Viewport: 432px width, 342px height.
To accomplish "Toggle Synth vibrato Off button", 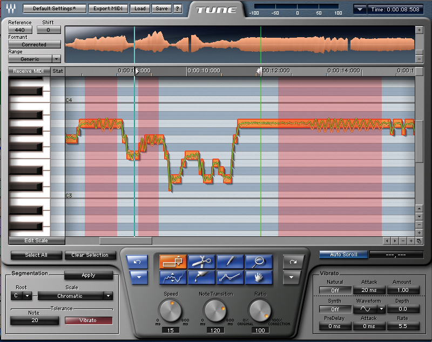I will tap(335, 309).
